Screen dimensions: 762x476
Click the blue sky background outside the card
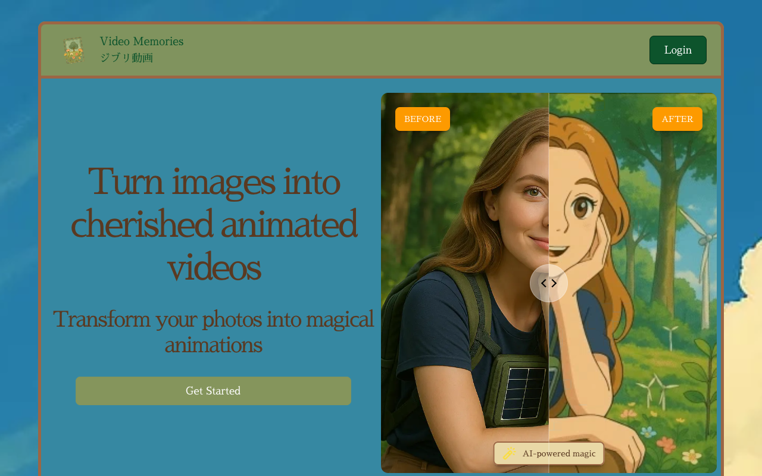18,238
